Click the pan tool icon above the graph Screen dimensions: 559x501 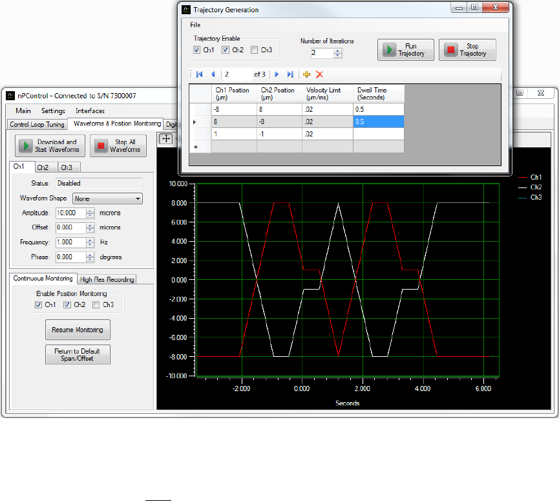[166, 138]
